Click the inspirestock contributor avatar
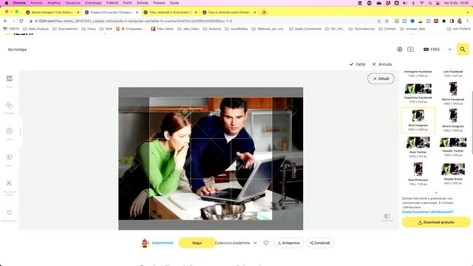The image size is (473, 266). [x=145, y=243]
